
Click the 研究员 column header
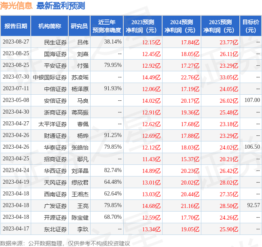click(x=79, y=26)
